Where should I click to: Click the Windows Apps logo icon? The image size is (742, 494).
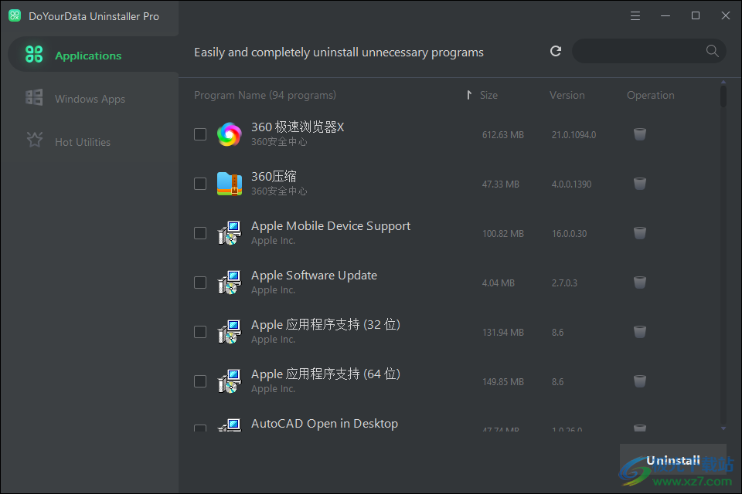[x=34, y=97]
